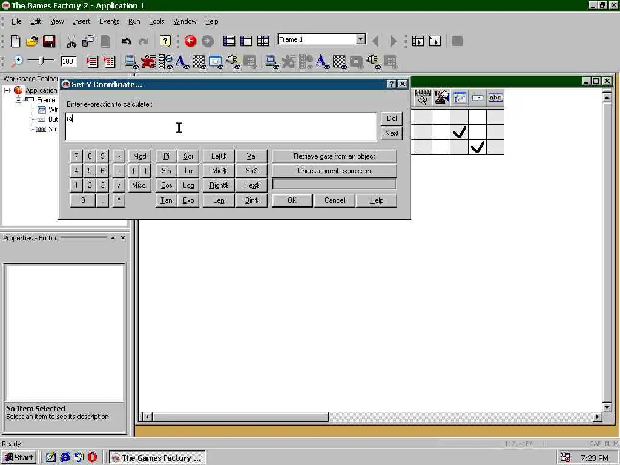This screenshot has height=465, width=620.
Task: Toggle the first computer monitor show icon
Action: click(x=131, y=62)
